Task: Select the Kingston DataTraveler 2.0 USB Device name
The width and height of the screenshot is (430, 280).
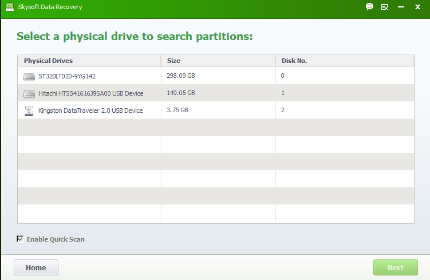Action: (x=90, y=111)
